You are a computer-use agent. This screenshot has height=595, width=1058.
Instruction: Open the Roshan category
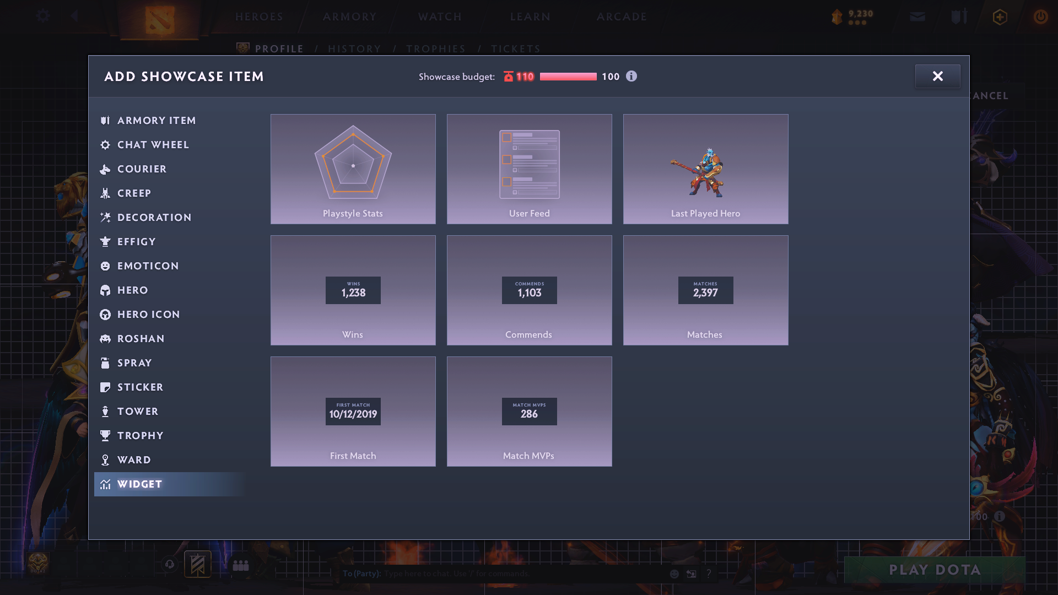(141, 338)
